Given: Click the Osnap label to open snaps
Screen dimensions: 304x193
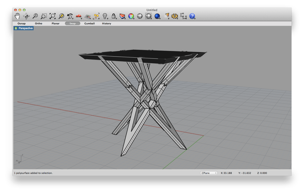Looking at the screenshot, I should click(x=21, y=23).
